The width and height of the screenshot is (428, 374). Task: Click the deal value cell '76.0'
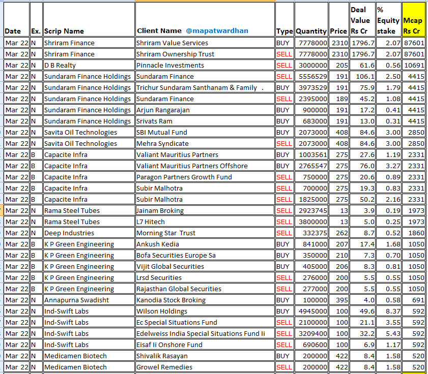click(362, 166)
